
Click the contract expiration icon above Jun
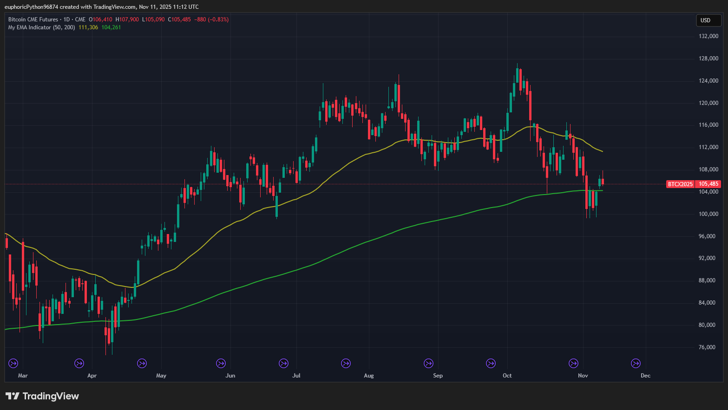coord(221,364)
